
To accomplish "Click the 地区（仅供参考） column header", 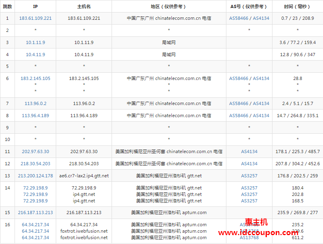I will (169, 6).
